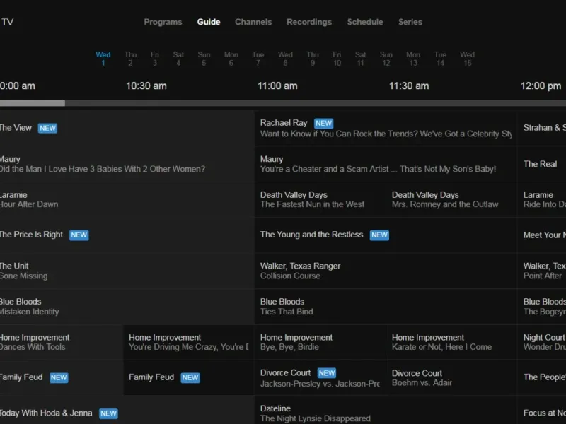Open Today With Hoda & Jenna listing
Image resolution: width=566 pixels, height=424 pixels.
point(127,411)
